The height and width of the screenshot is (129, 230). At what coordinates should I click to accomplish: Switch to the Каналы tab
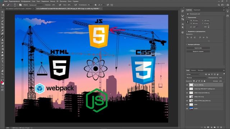193,70
